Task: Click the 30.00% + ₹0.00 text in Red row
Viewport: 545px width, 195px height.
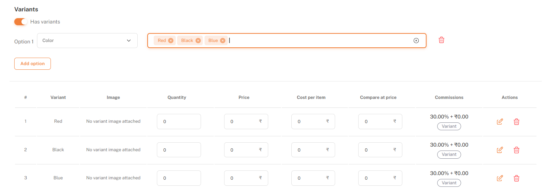Action: tap(449, 117)
